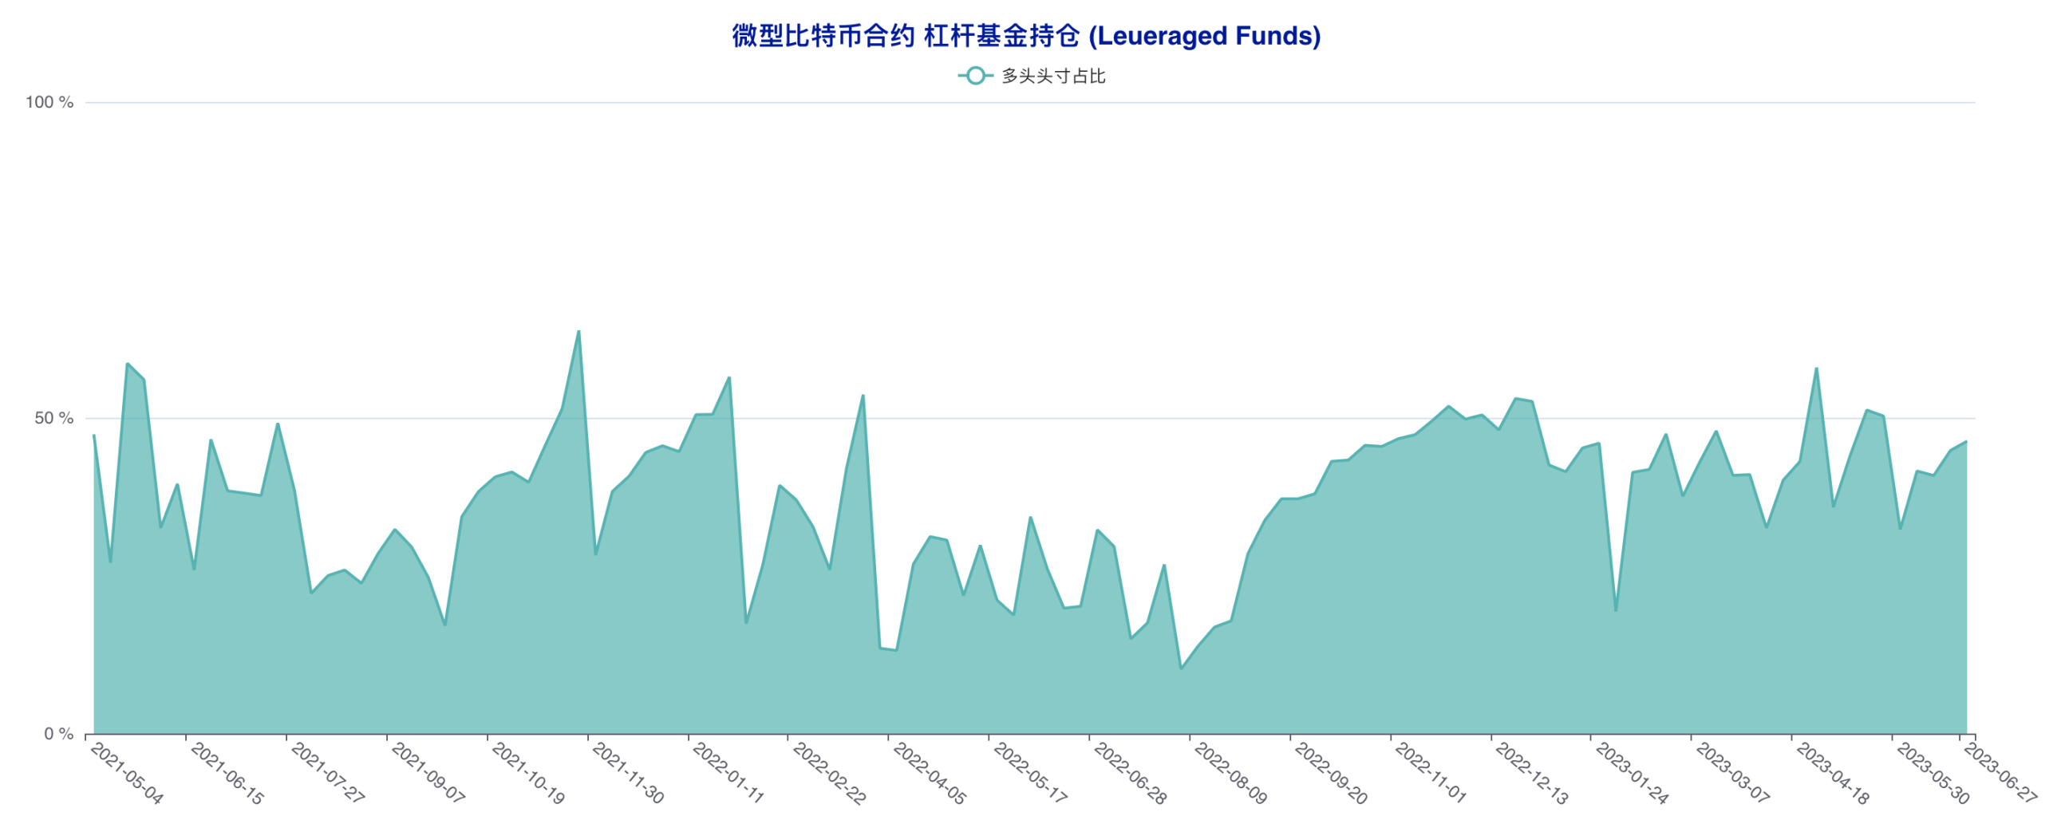Click the 0 % y-axis label

pos(58,735)
